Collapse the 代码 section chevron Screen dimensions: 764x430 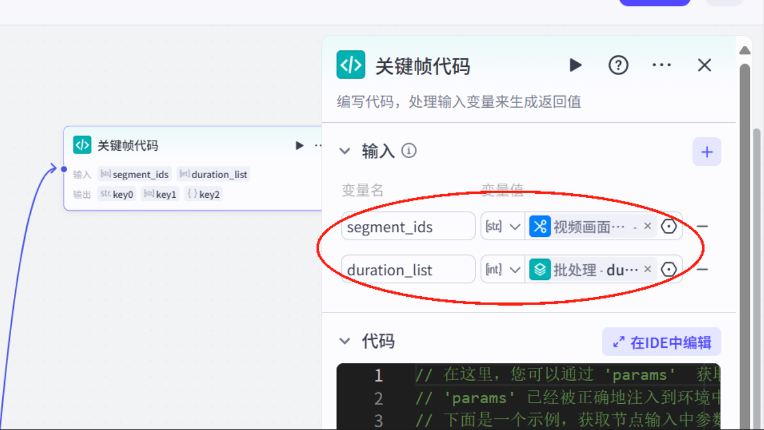coord(344,342)
